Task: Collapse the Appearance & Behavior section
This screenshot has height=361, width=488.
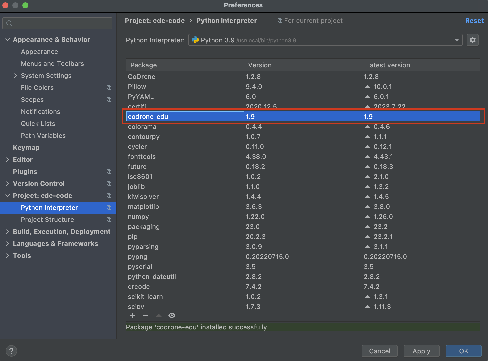Action: (x=8, y=40)
